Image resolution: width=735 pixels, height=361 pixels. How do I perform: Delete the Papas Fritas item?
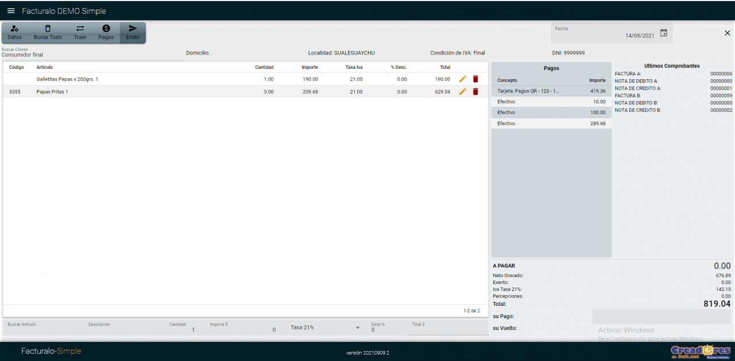click(x=475, y=92)
